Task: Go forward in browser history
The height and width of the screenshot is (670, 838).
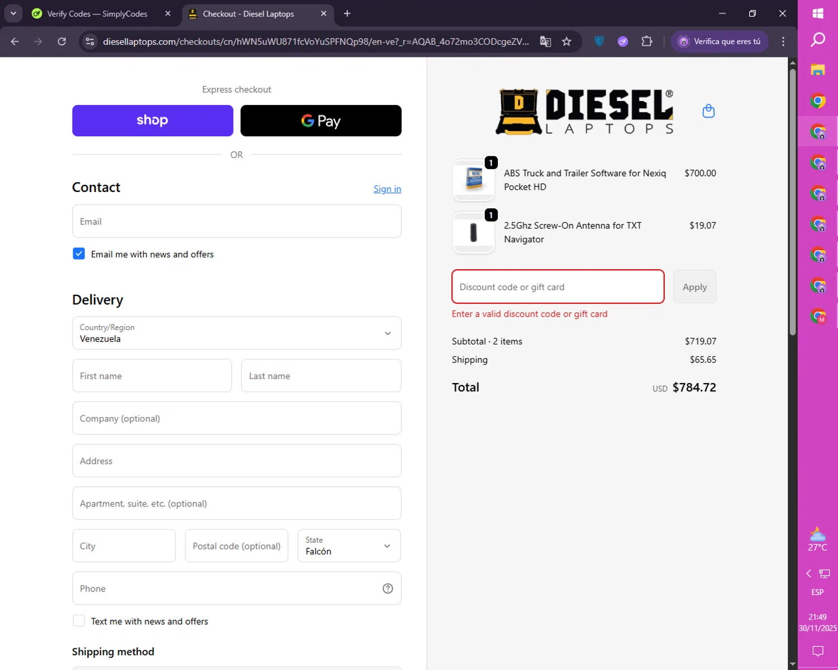Action: pyautogui.click(x=38, y=41)
